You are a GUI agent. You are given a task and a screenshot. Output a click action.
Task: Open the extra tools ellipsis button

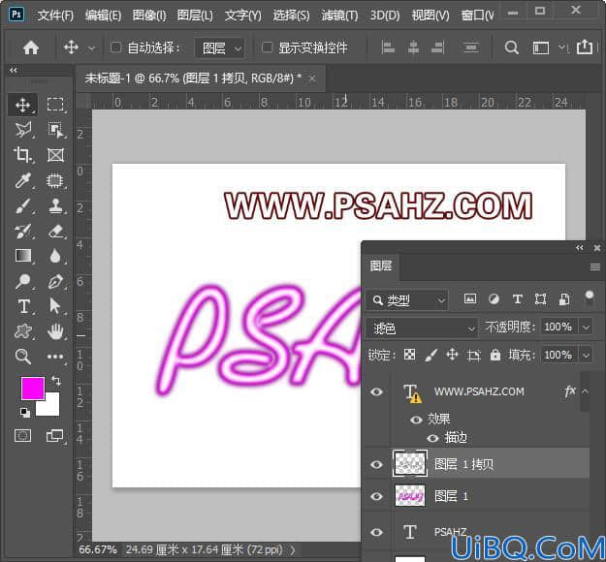[x=55, y=357]
